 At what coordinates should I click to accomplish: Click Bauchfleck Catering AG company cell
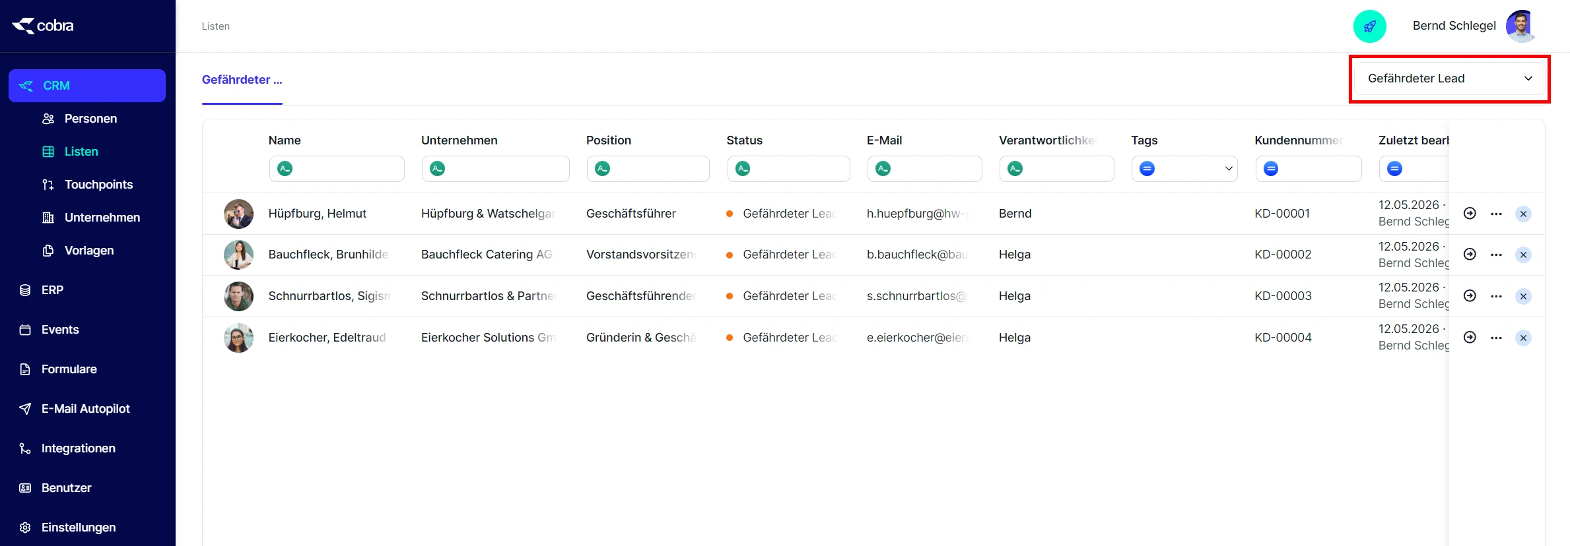pos(487,255)
